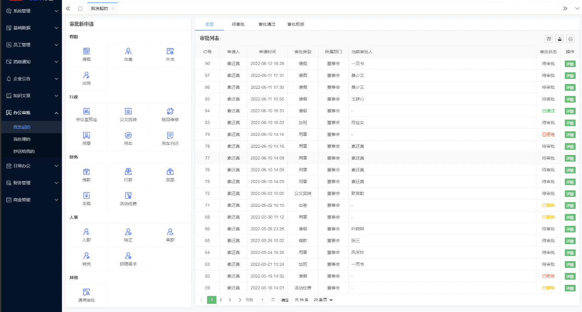Go to home tab icon

click(x=80, y=8)
